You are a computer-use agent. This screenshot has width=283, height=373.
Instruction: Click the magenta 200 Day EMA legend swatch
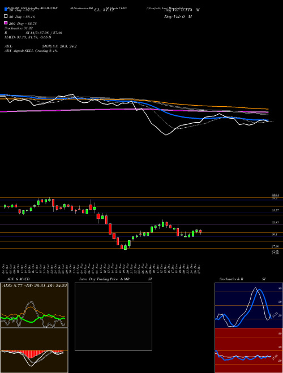pos(6,23)
